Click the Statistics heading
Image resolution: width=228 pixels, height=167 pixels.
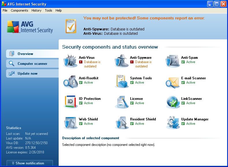click(14, 128)
